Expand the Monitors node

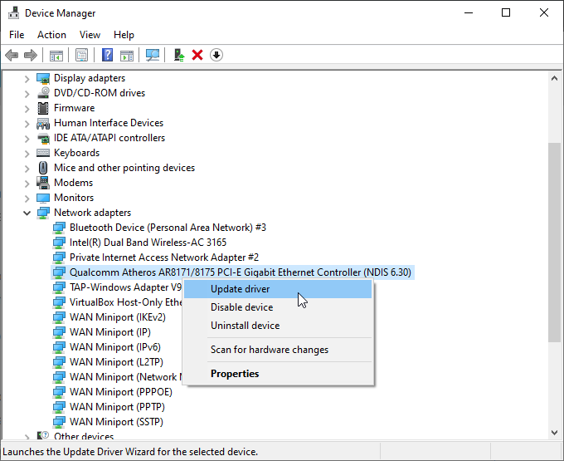pos(27,199)
